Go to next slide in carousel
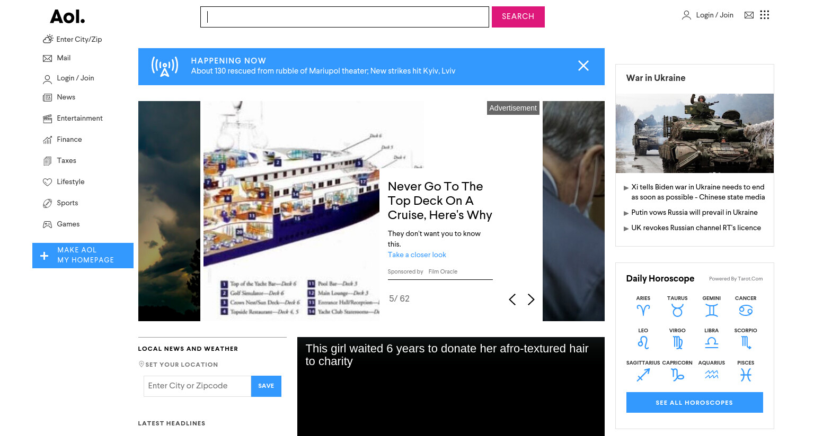814x436 pixels. pos(531,299)
